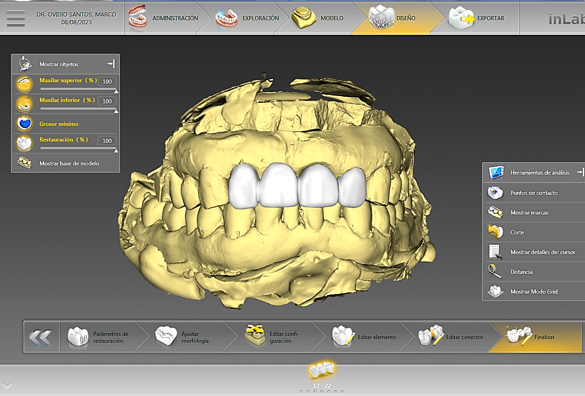The width and height of the screenshot is (585, 396).
Task: Toggle Puntos de contacto tool
Action: tap(534, 192)
